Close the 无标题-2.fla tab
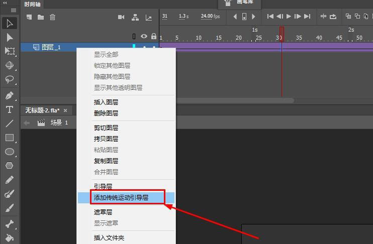 65,110
